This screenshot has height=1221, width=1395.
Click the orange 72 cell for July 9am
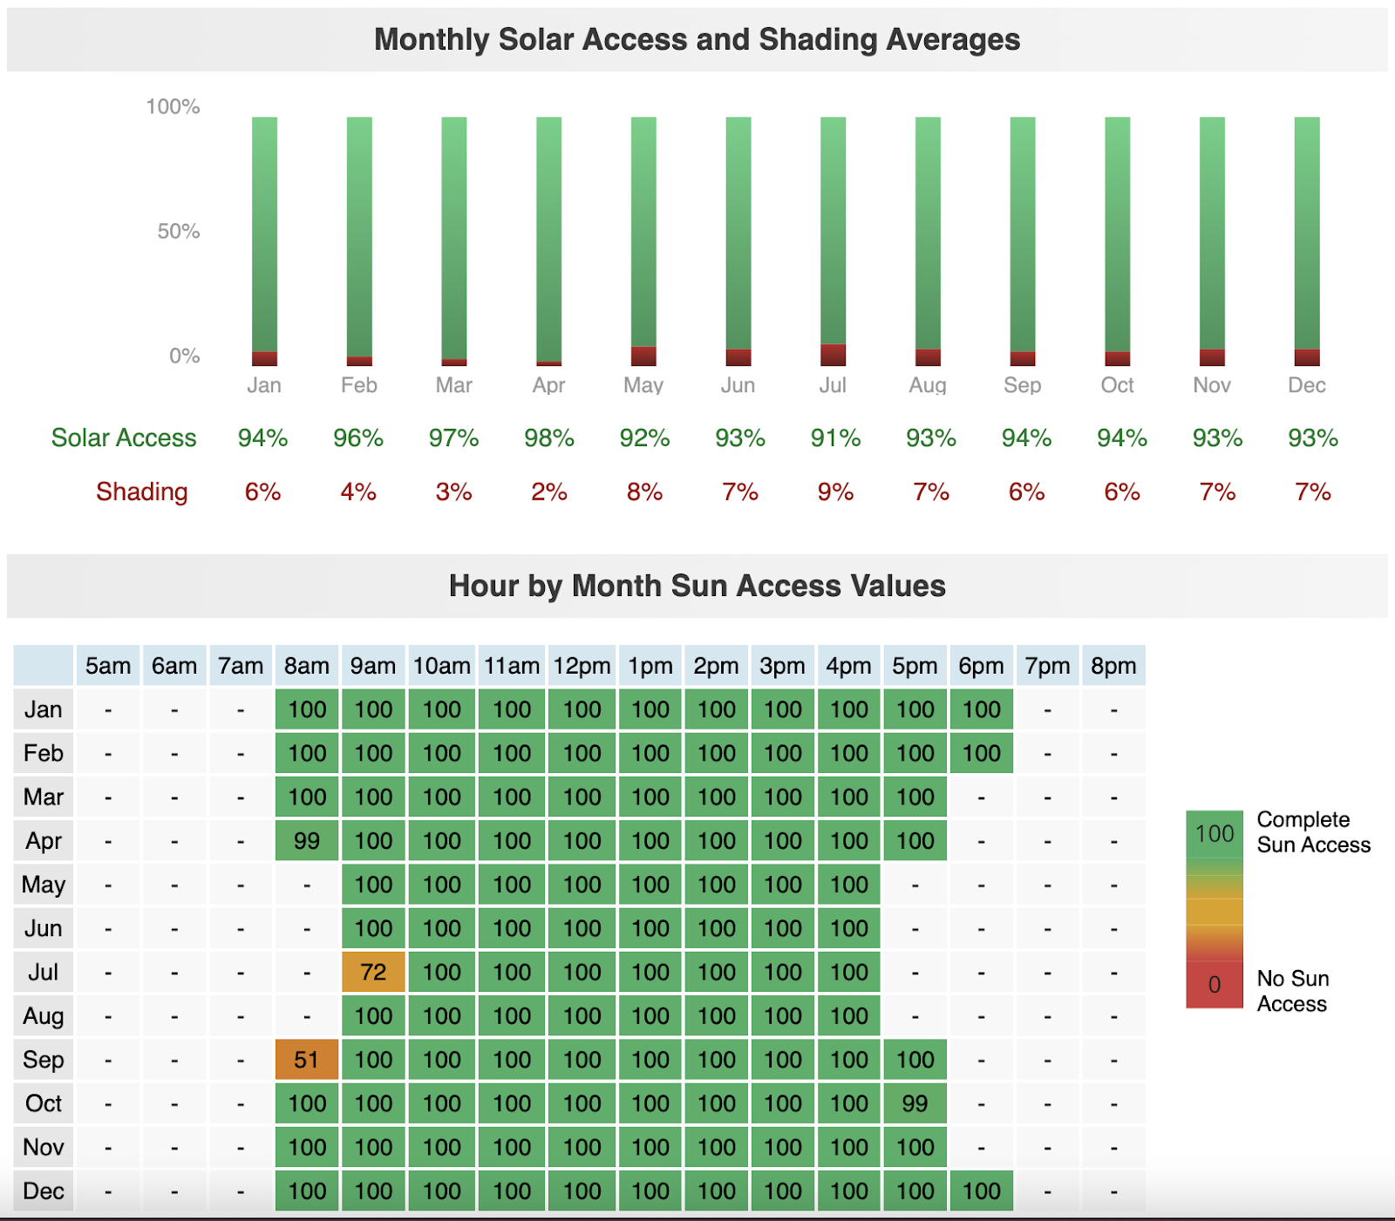[373, 972]
